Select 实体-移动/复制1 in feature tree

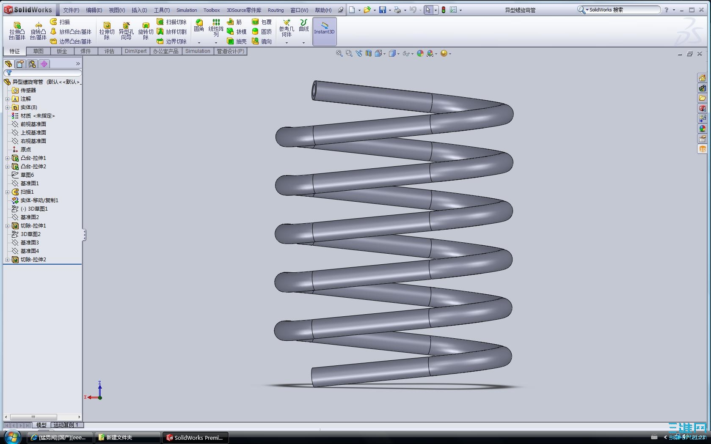[35, 200]
